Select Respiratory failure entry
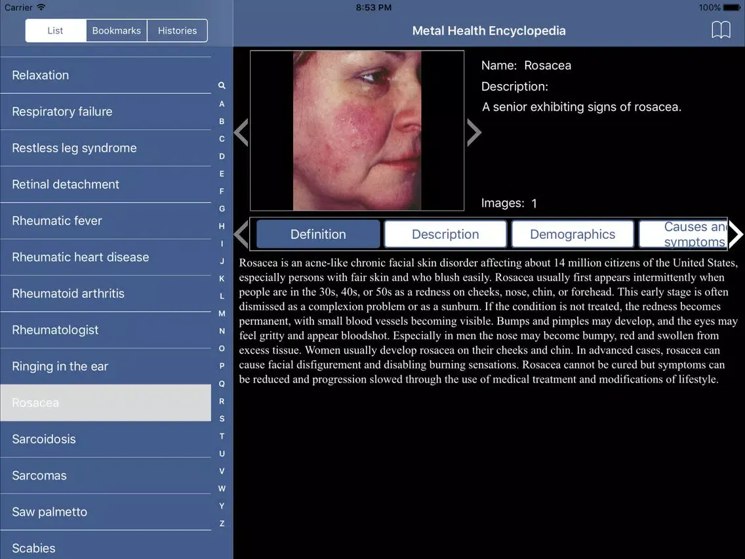Viewport: 745px width, 559px height. pyautogui.click(x=106, y=112)
